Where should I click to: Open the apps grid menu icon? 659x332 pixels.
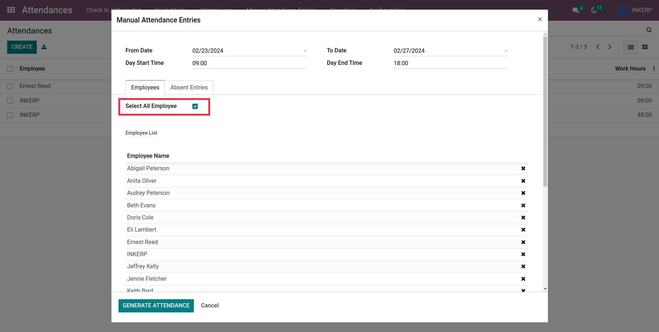click(11, 10)
